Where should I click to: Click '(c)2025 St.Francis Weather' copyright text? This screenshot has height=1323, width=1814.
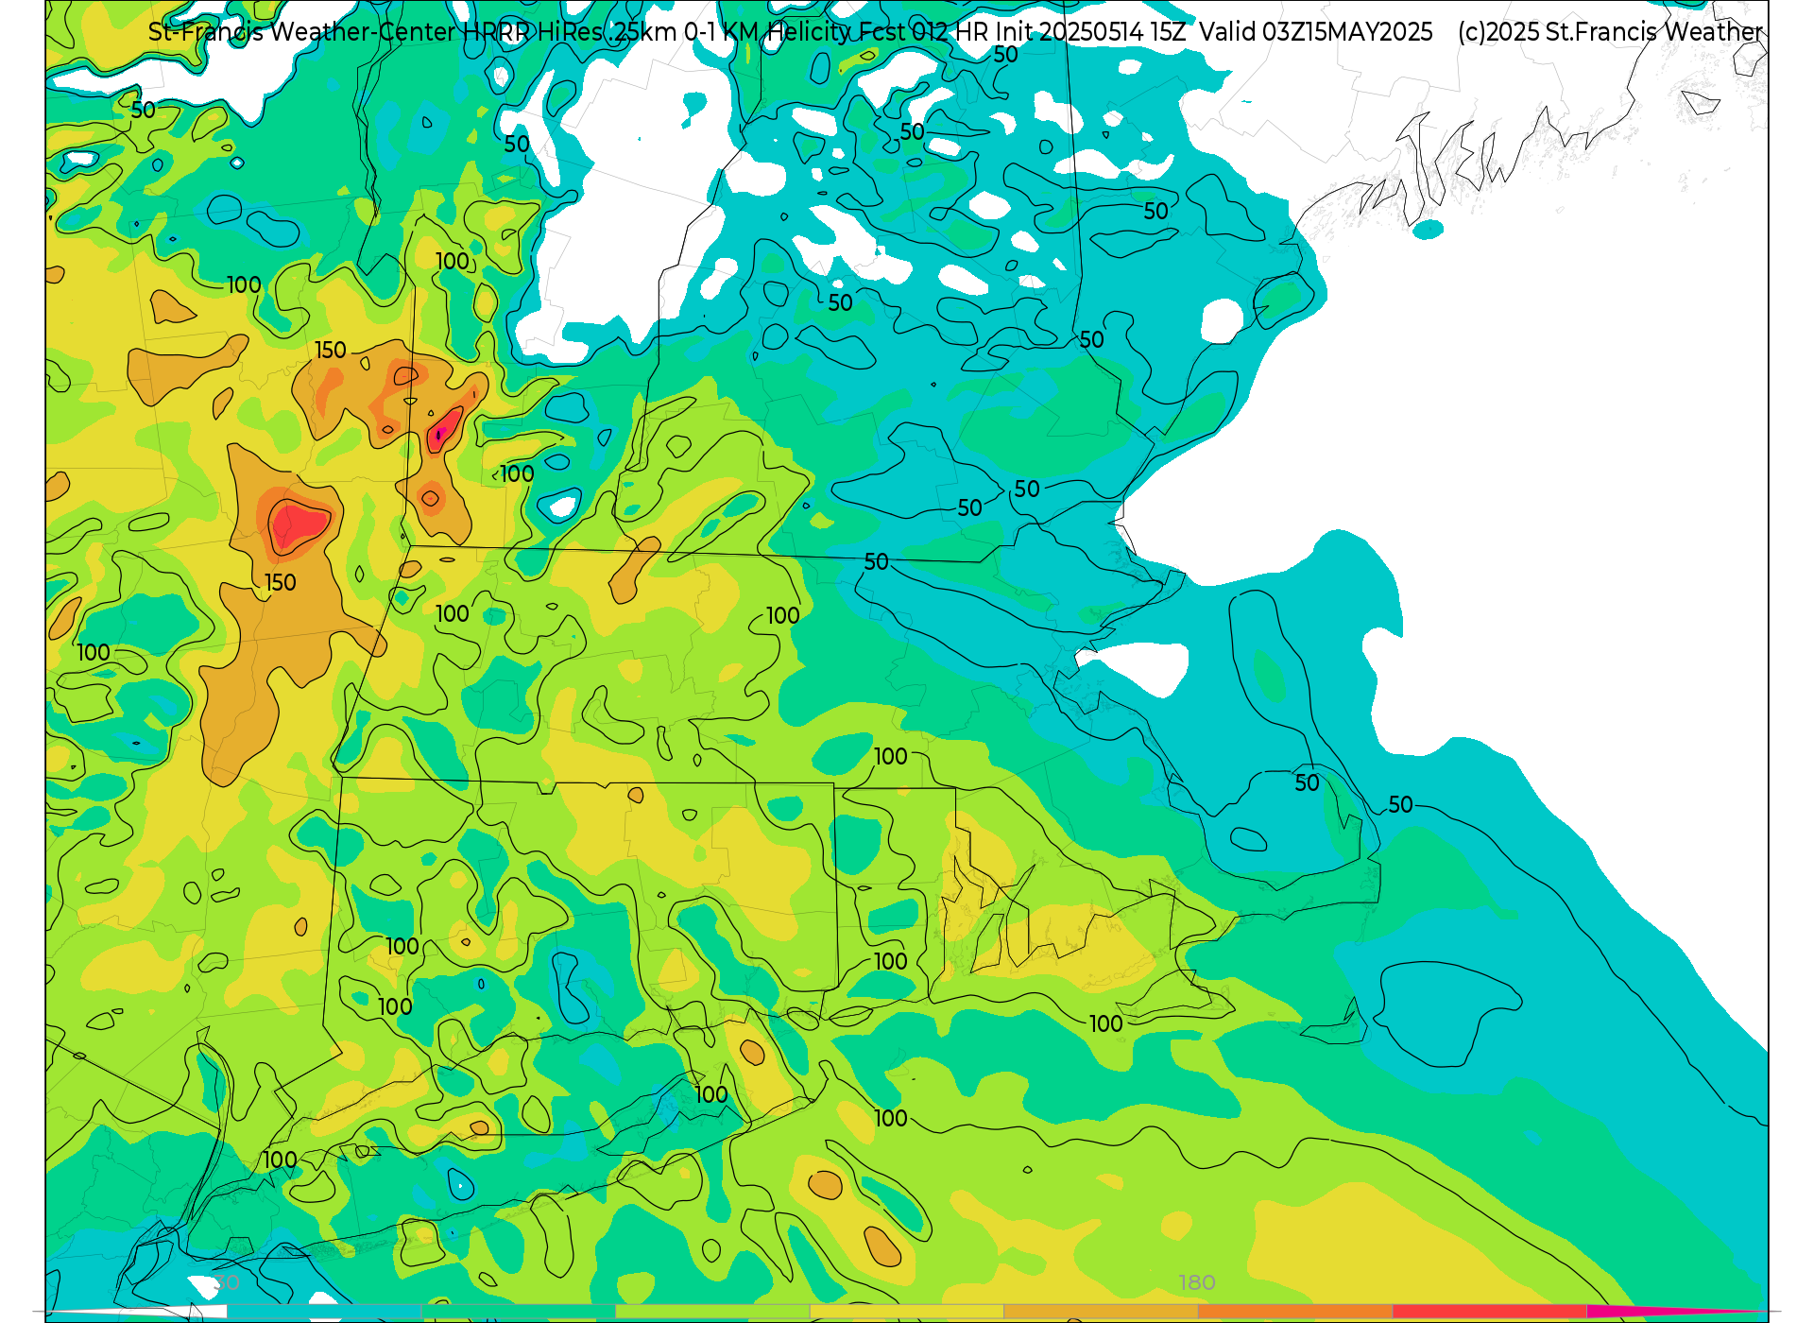(x=1610, y=32)
